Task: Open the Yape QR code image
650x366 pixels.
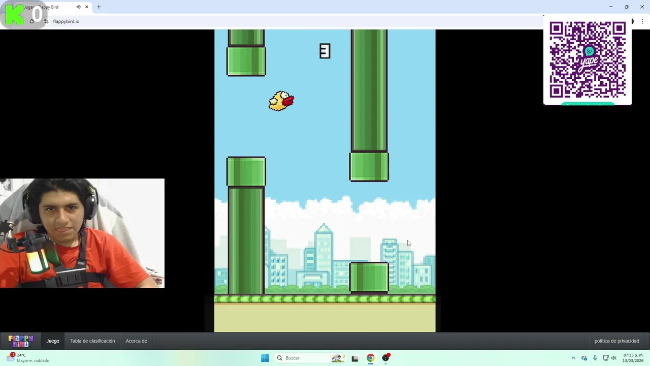Action: coord(588,59)
